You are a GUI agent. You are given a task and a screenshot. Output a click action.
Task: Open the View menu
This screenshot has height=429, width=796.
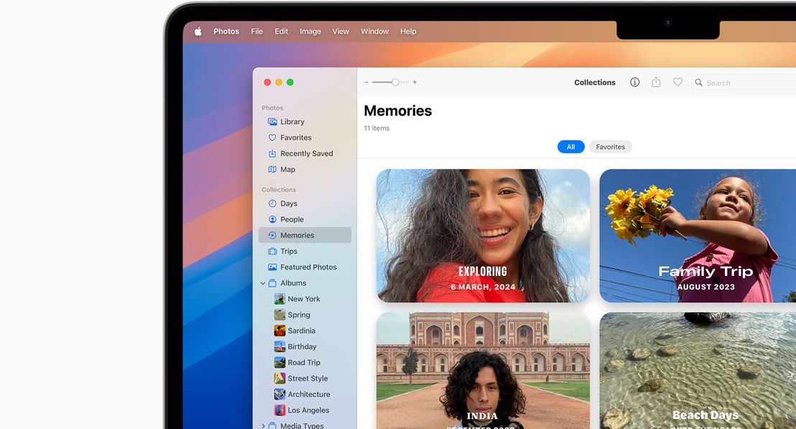pos(341,32)
